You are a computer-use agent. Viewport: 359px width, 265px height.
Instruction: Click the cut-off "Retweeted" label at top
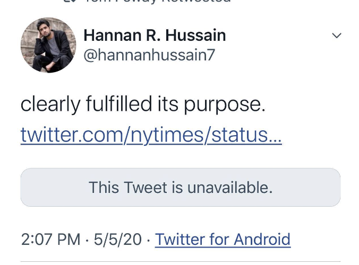(202, 1)
